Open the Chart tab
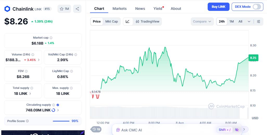The height and width of the screenshot is (135, 267). [99, 9]
